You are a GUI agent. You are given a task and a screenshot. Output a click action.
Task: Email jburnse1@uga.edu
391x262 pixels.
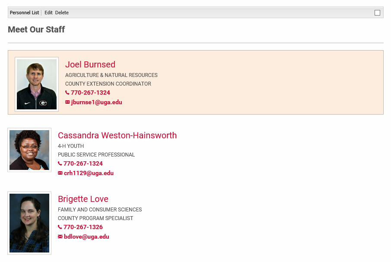96,102
